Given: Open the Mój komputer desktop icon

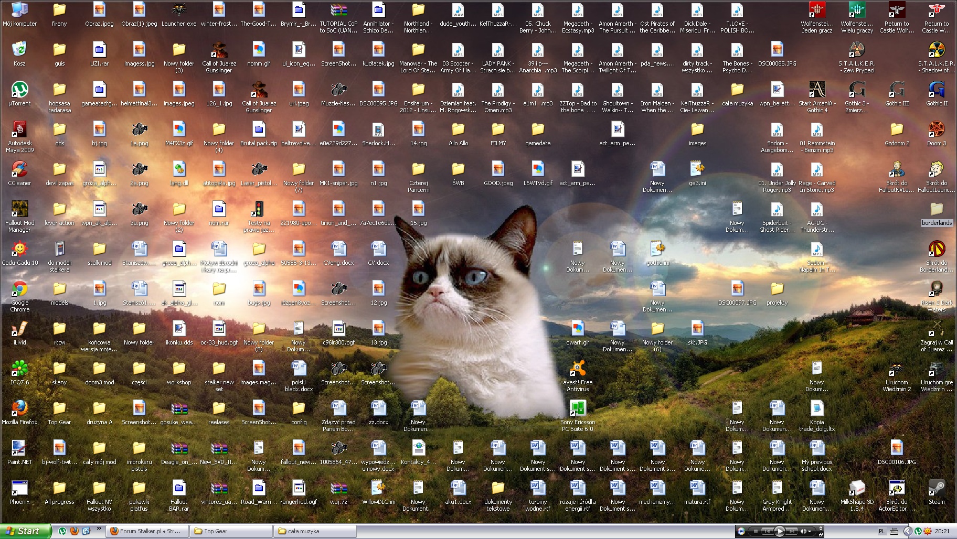Looking at the screenshot, I should (x=19, y=14).
